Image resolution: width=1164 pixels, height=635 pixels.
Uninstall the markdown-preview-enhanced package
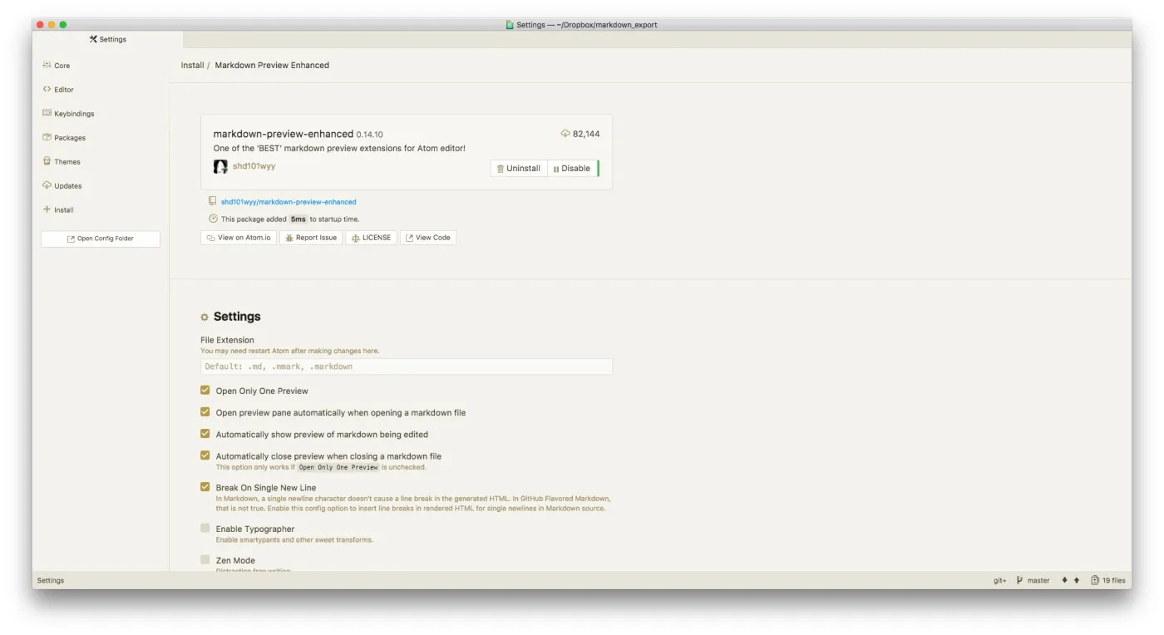[x=519, y=169]
